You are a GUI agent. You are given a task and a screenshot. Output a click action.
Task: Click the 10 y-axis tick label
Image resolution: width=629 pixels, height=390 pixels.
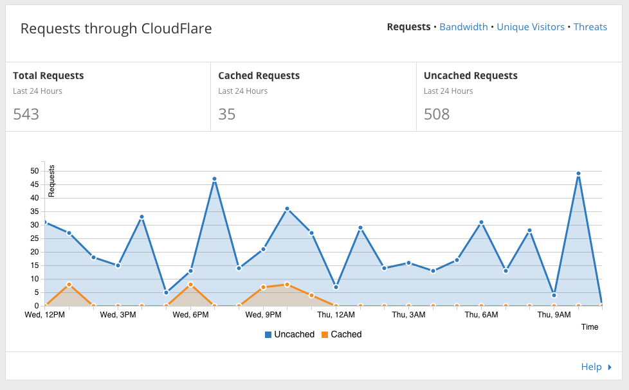pyautogui.click(x=35, y=279)
